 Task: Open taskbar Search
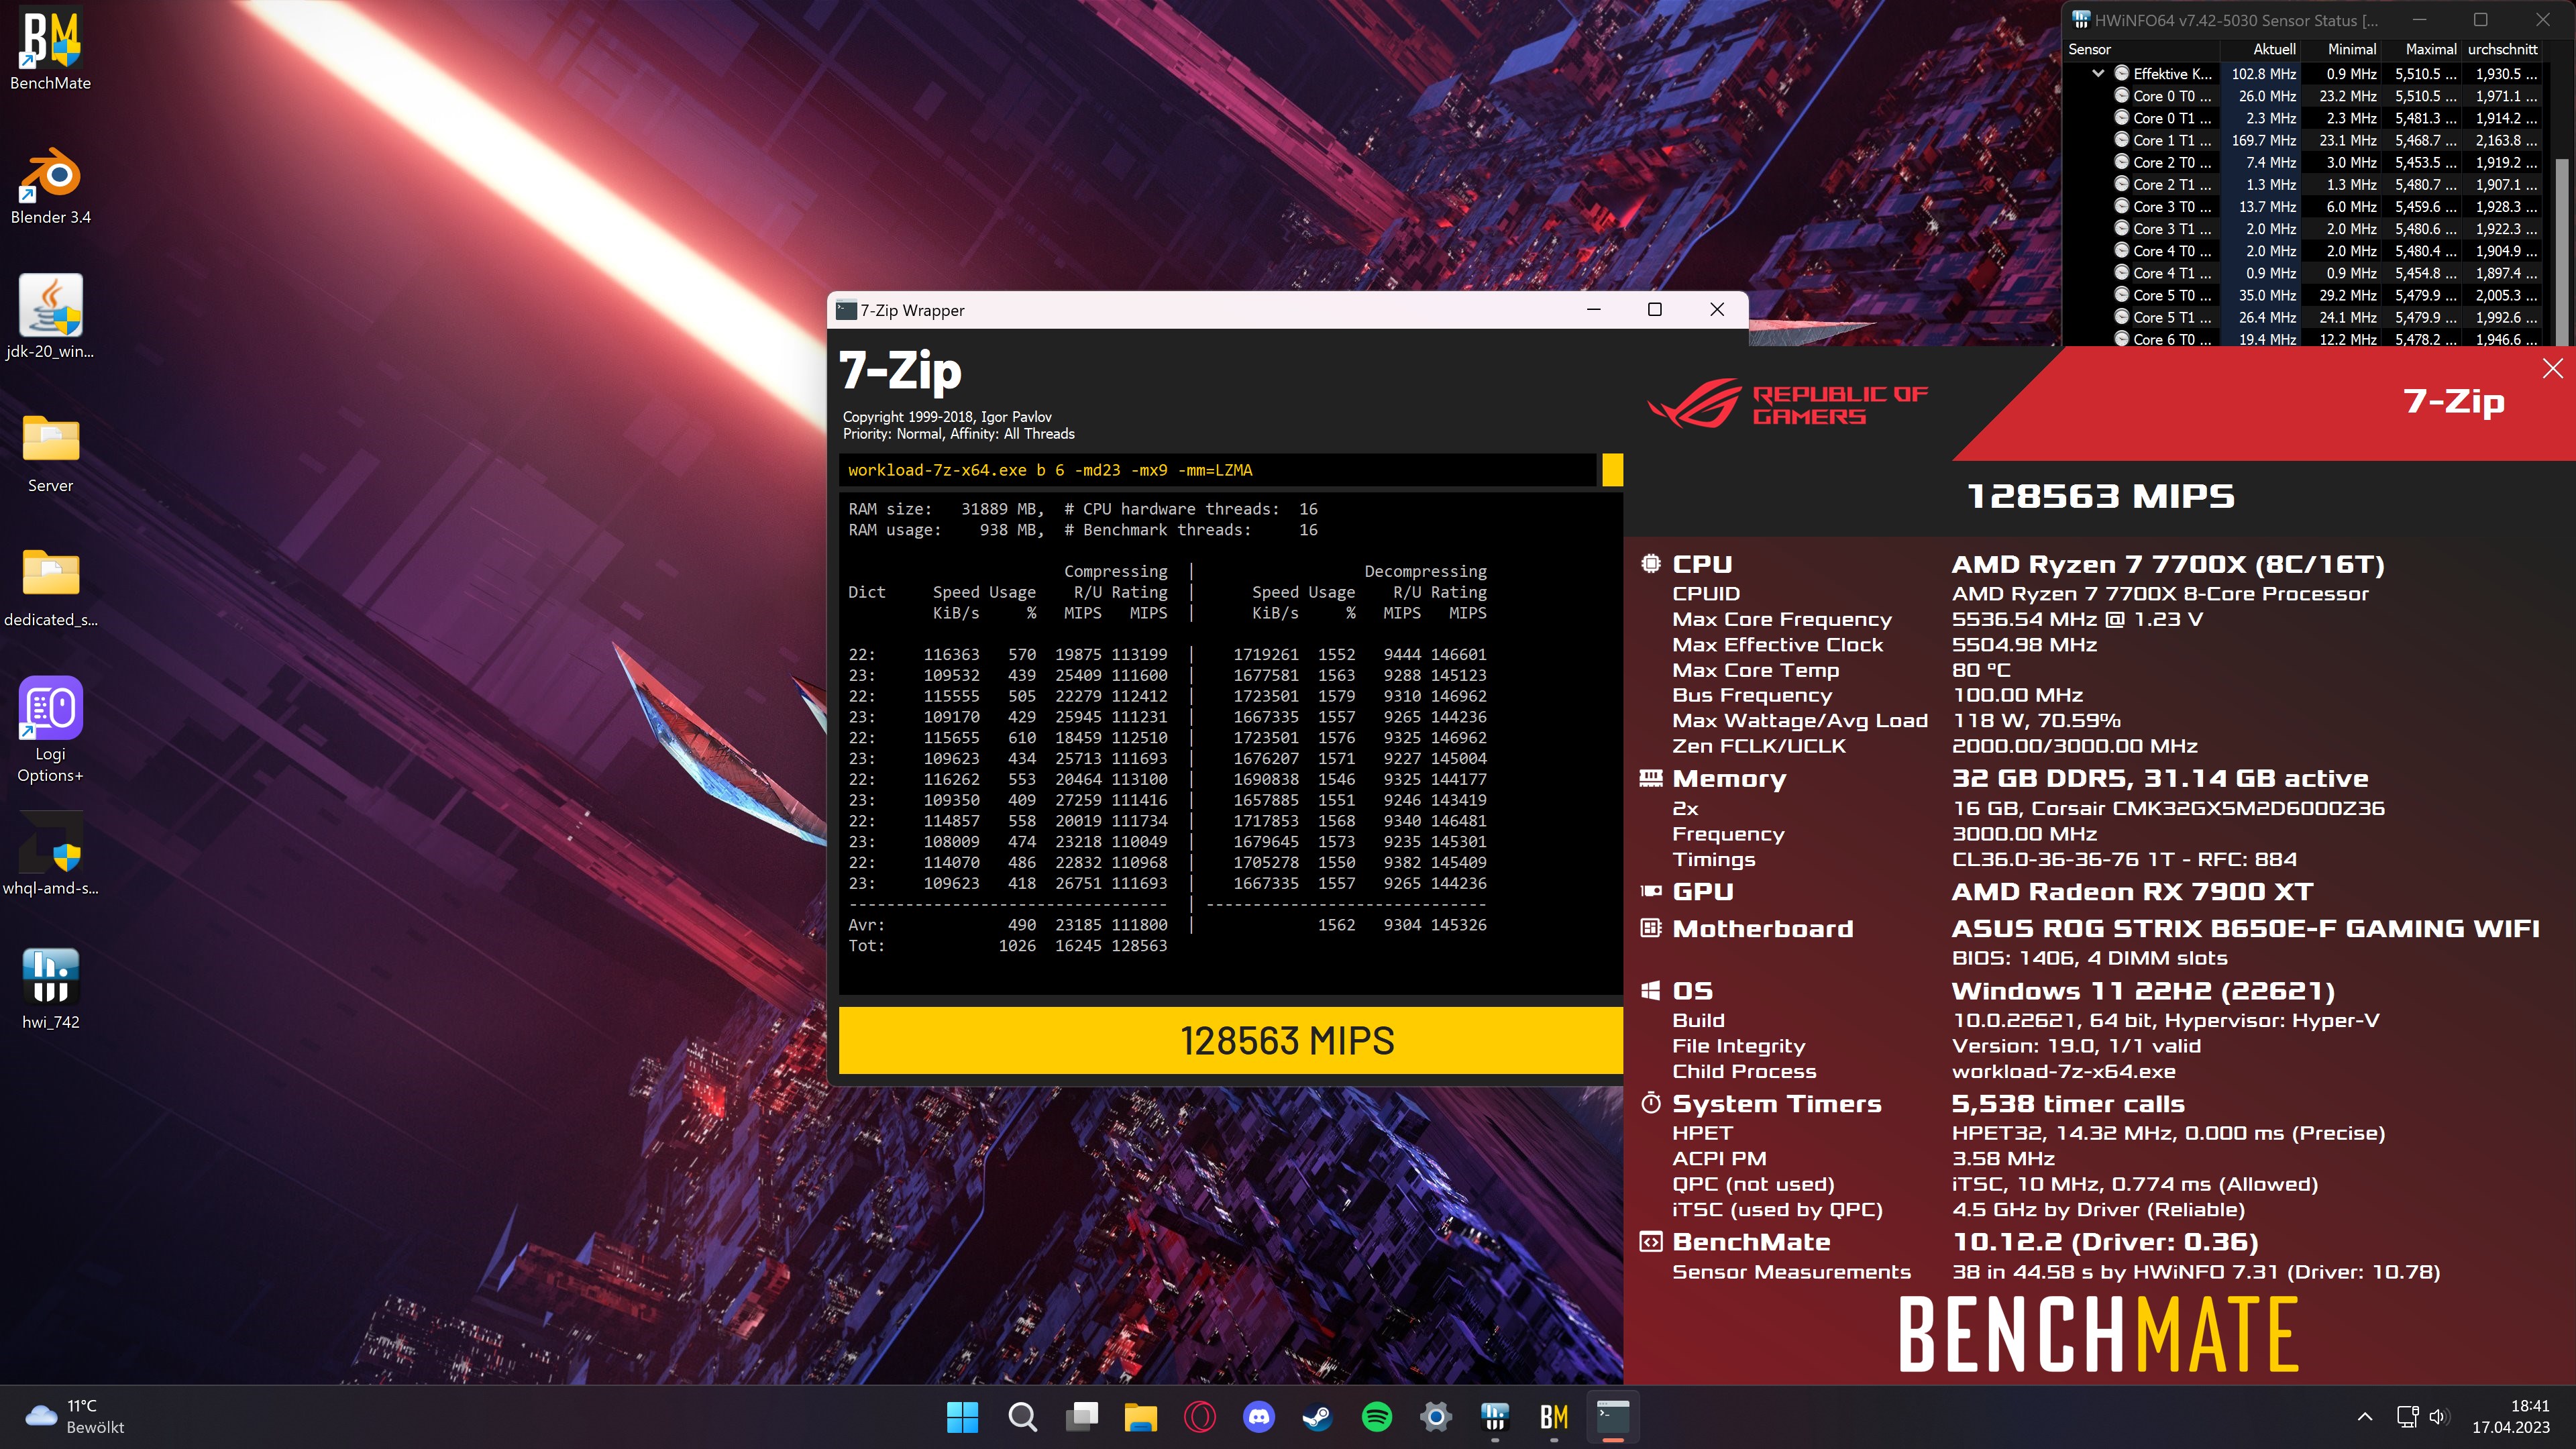[x=1022, y=1416]
